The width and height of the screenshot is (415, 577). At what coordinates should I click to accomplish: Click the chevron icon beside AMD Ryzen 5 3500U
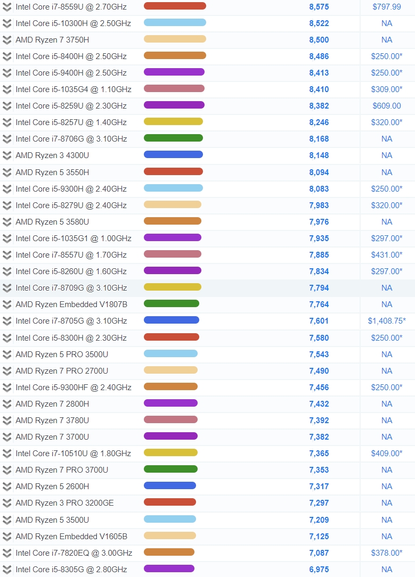tap(7, 521)
